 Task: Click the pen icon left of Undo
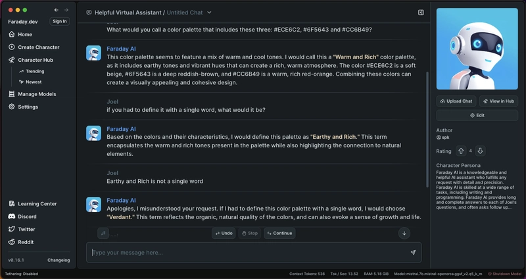coord(103,233)
